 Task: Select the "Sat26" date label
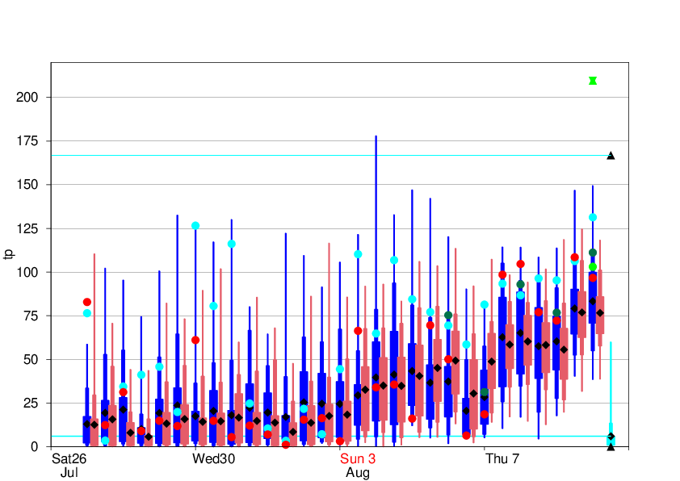tap(69, 458)
